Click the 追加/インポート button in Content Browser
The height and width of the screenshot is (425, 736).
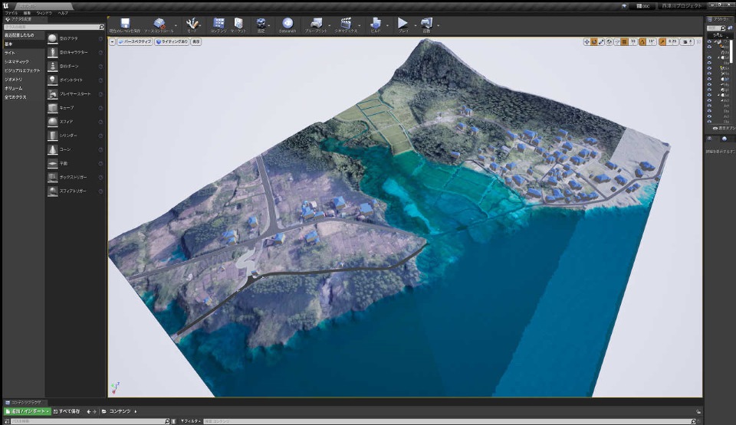(x=28, y=411)
